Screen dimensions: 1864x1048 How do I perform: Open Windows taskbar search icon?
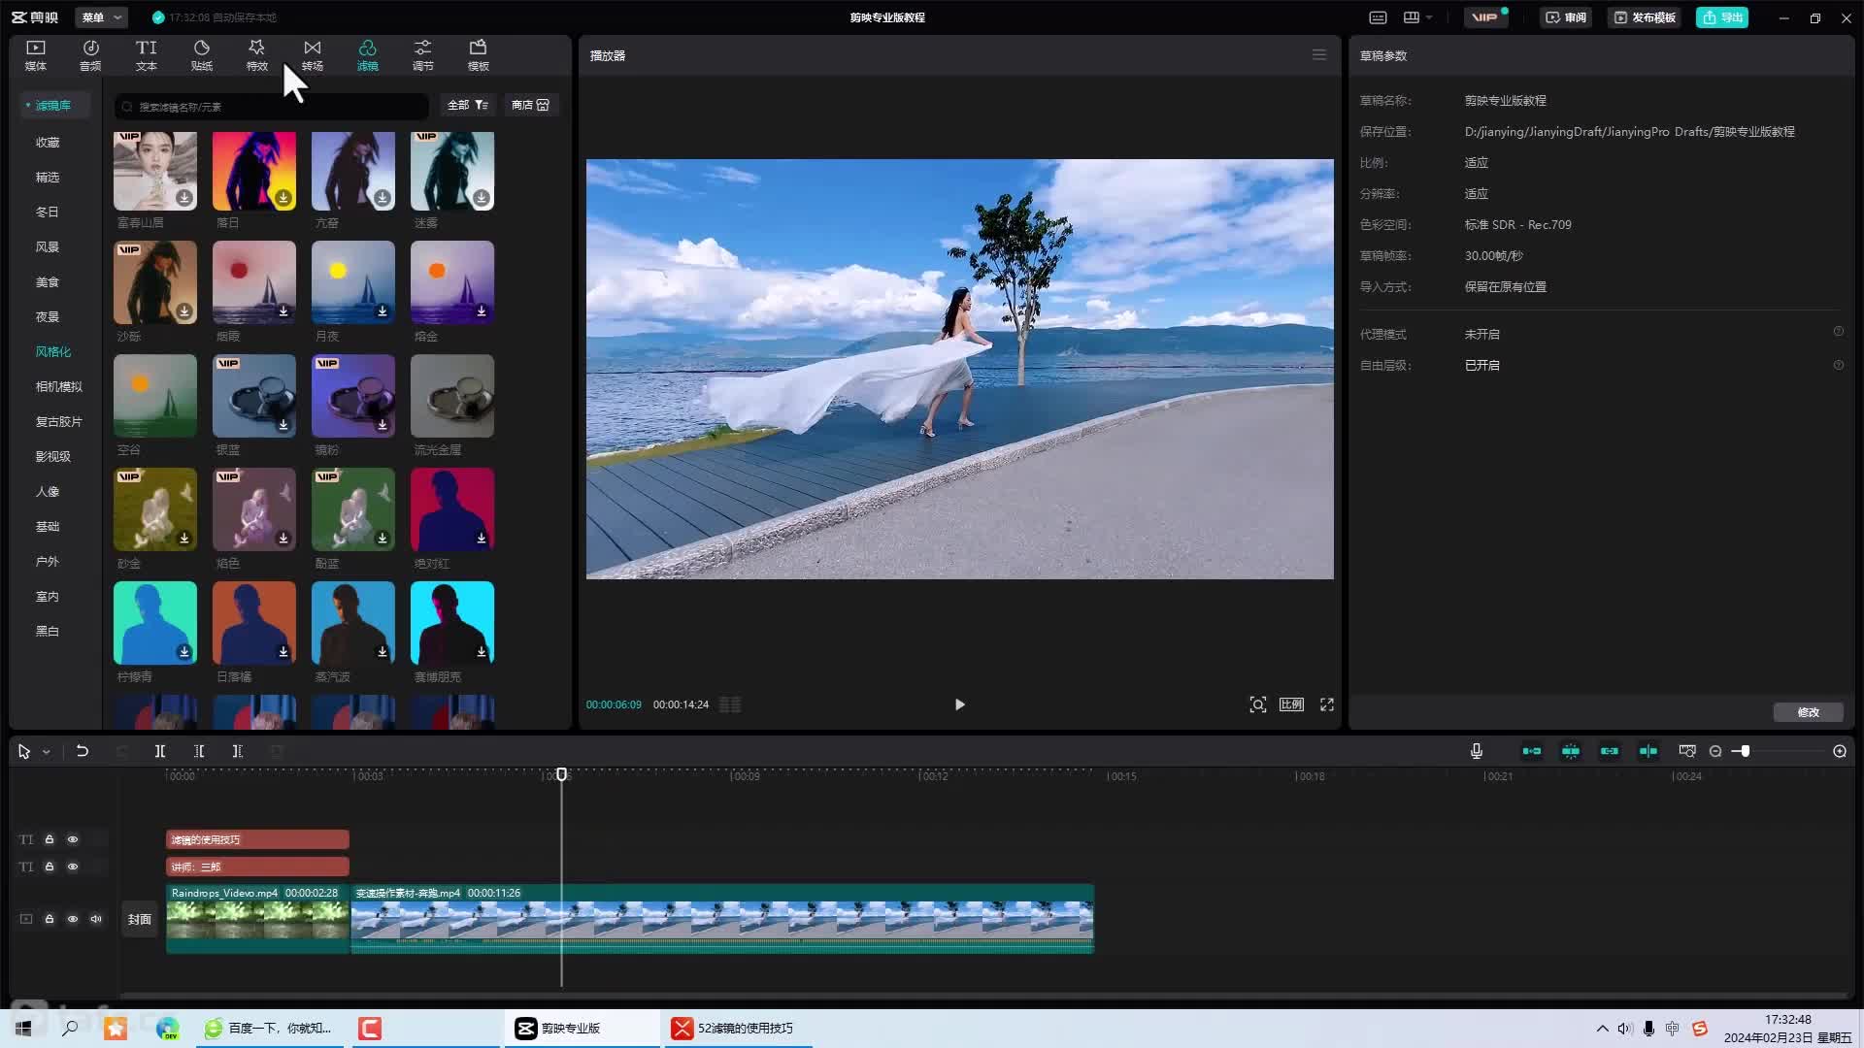coord(70,1028)
